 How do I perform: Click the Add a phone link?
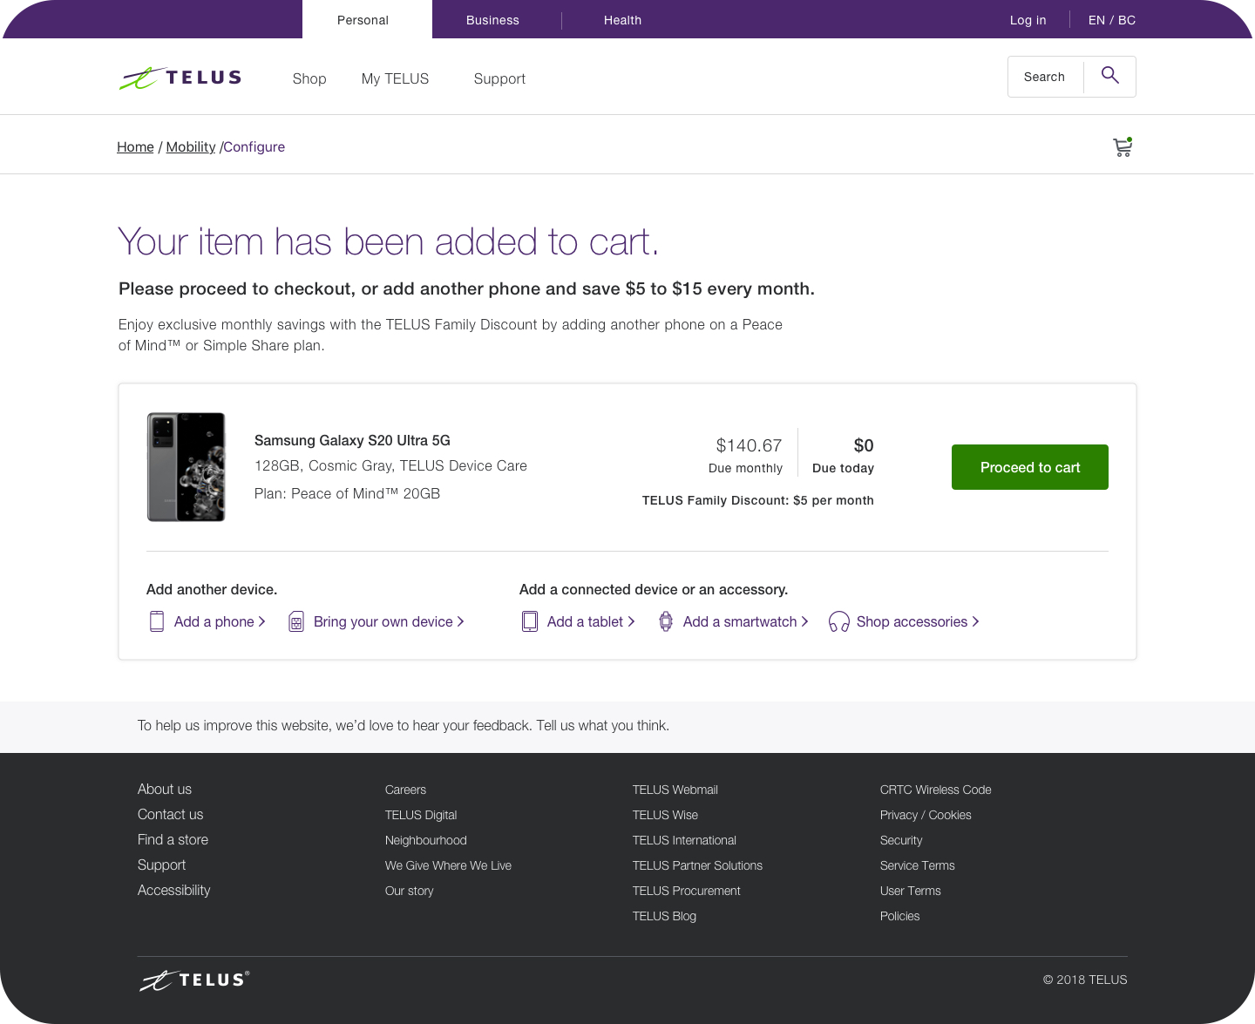(x=220, y=621)
